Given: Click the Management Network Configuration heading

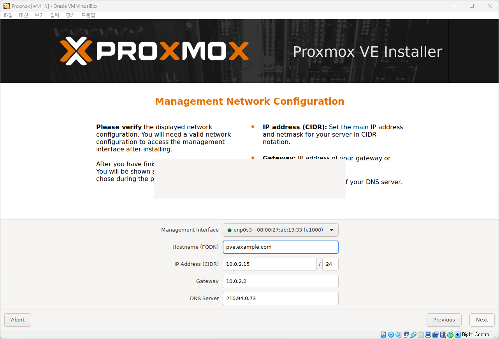Looking at the screenshot, I should point(249,101).
